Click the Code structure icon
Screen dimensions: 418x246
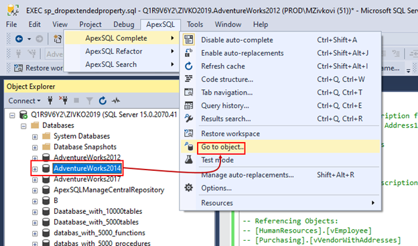coord(189,79)
